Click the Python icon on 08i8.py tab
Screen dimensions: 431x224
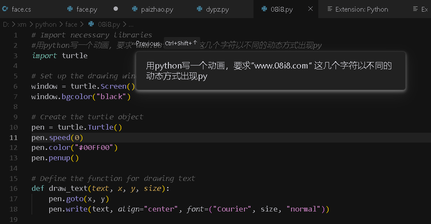264,9
